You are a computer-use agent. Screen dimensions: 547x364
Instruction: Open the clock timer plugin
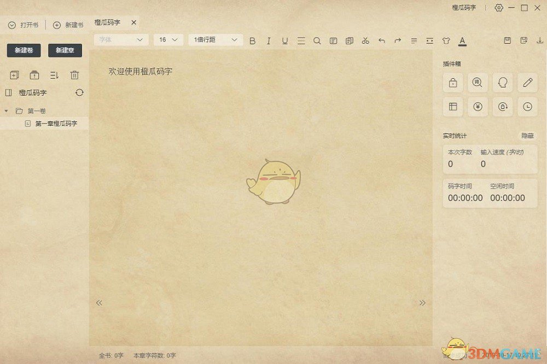pos(527,107)
